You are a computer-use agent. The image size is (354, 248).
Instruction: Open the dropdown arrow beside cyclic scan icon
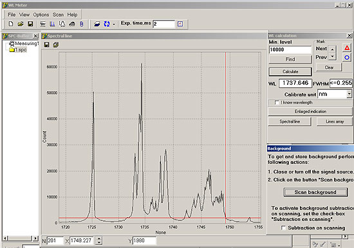114,24
